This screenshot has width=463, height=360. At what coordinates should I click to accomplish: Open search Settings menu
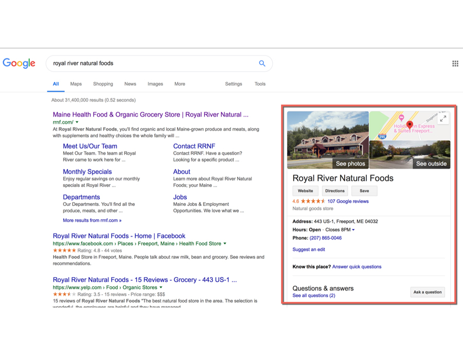[x=234, y=84]
